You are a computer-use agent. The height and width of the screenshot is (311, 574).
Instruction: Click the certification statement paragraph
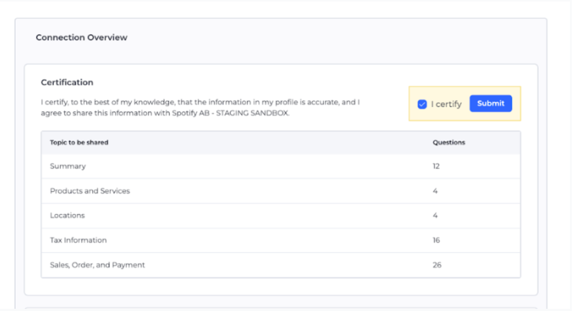199,103
